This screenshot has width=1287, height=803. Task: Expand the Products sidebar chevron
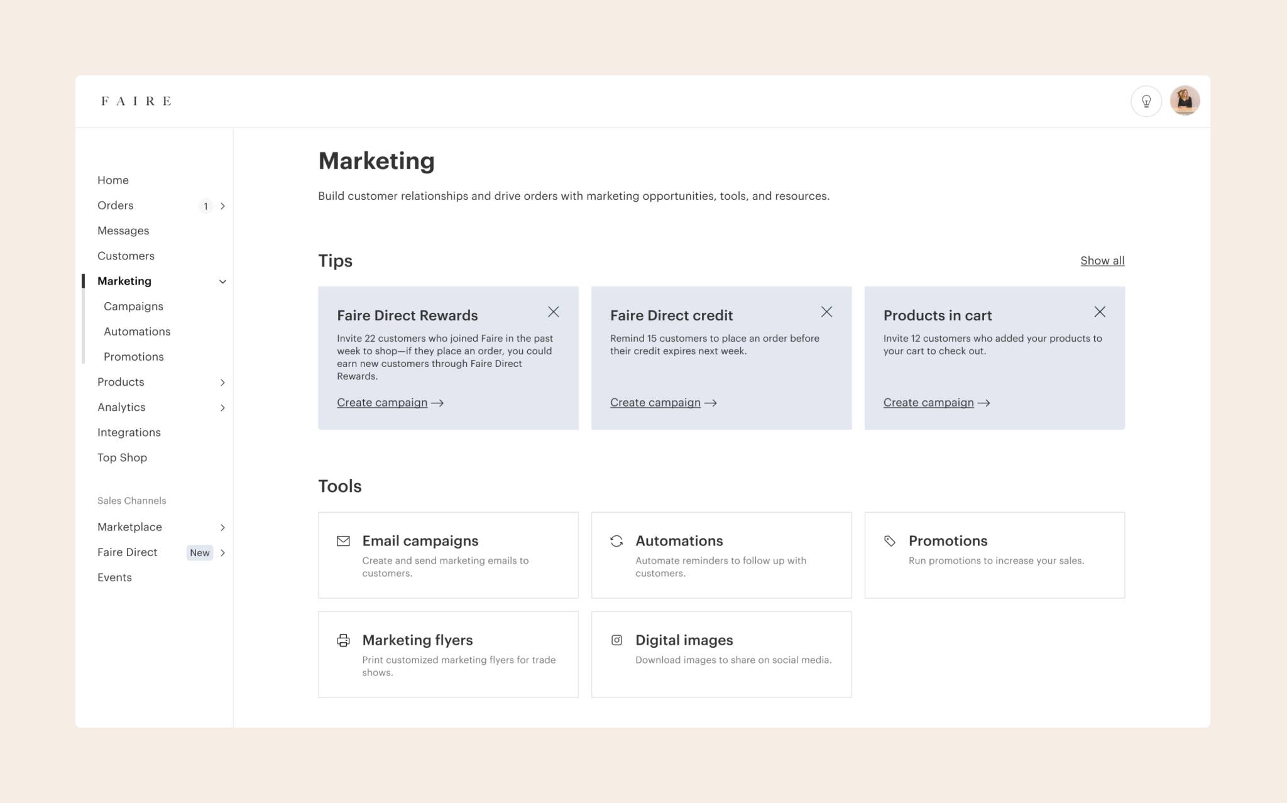pyautogui.click(x=222, y=383)
